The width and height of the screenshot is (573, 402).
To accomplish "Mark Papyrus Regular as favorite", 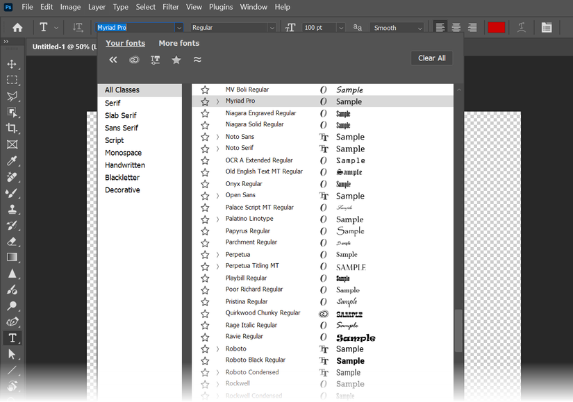I will pyautogui.click(x=205, y=231).
